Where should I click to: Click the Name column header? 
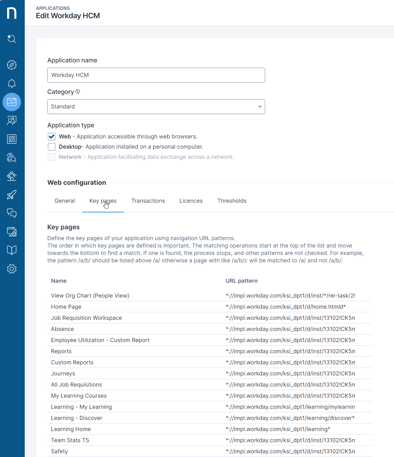59,281
